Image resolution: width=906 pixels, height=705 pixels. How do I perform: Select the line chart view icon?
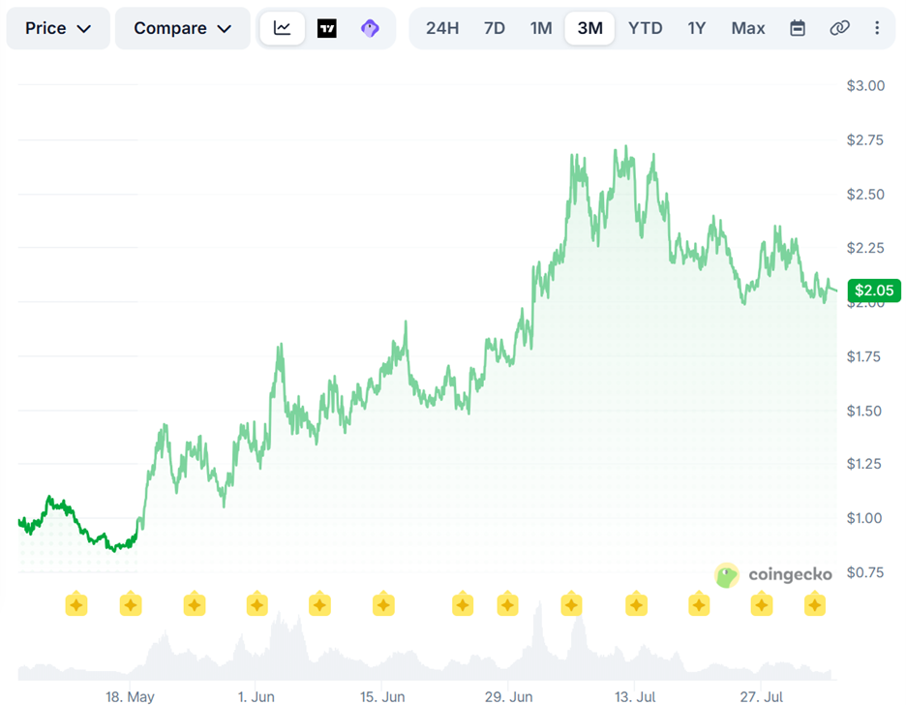282,28
